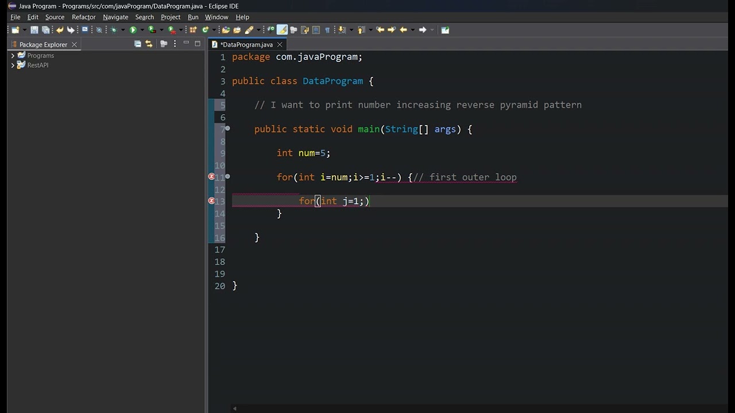Open the Navigate menu

[x=115, y=17]
